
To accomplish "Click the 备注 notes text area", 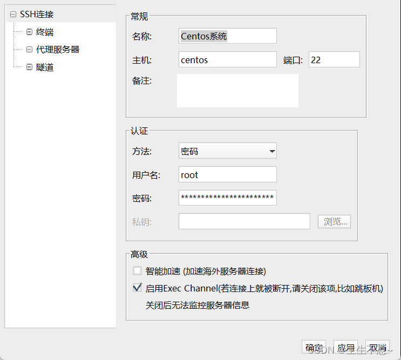I will point(237,91).
